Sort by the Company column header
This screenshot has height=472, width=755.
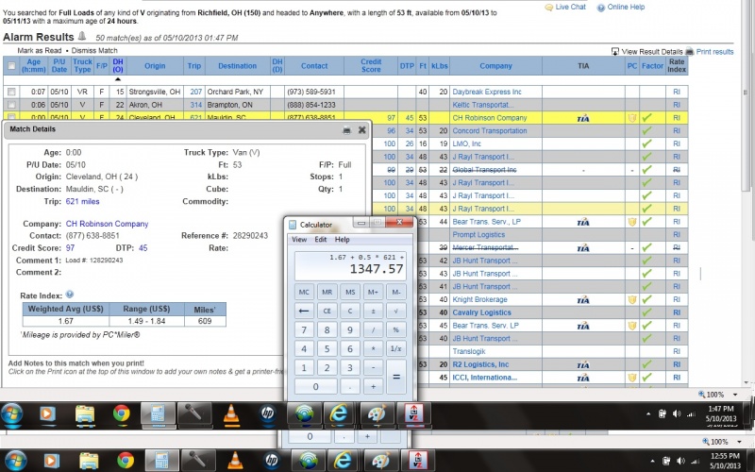[495, 66]
